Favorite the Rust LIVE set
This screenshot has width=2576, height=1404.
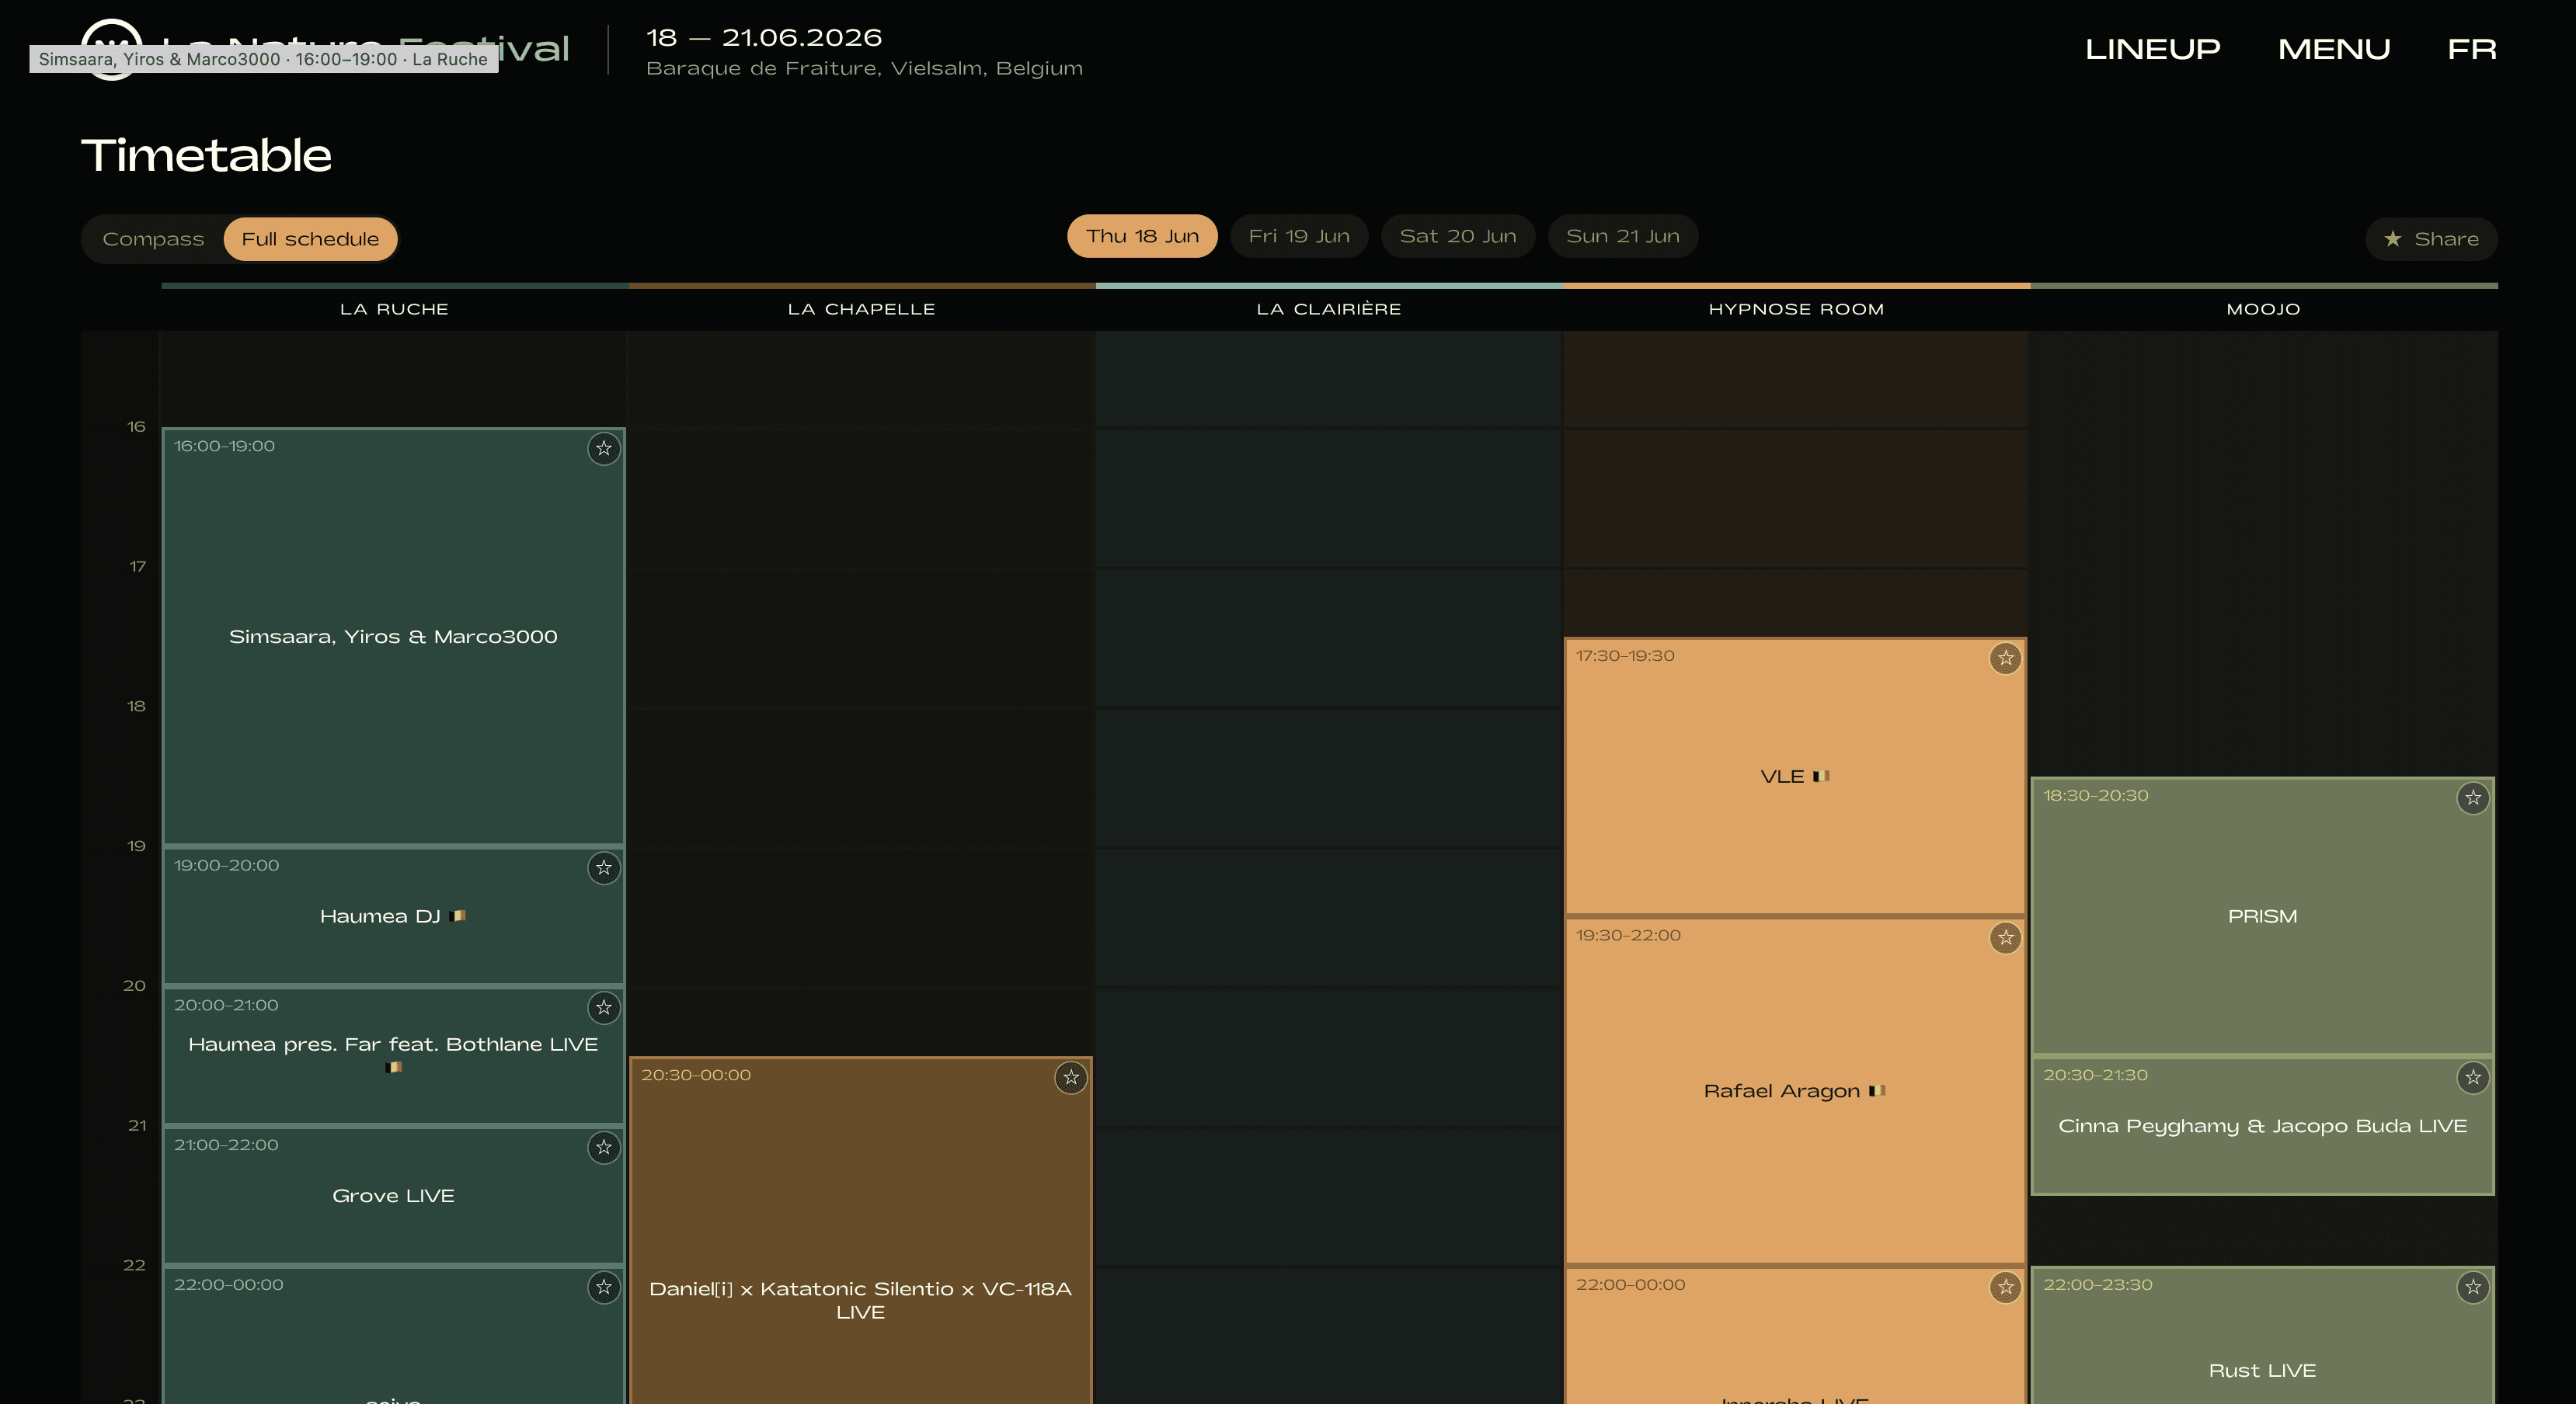point(2473,1288)
